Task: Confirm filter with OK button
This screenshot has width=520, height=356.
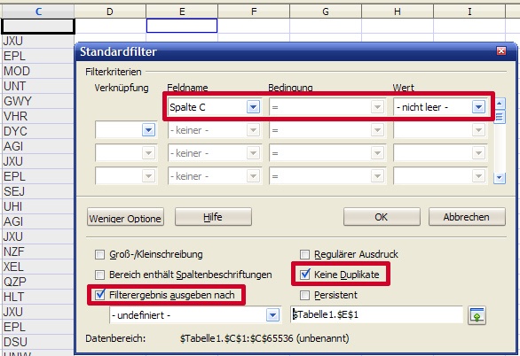Action: click(382, 217)
